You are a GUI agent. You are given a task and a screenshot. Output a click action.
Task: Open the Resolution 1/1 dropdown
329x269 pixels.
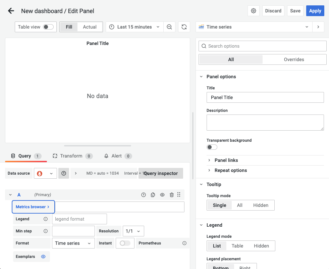point(133,231)
